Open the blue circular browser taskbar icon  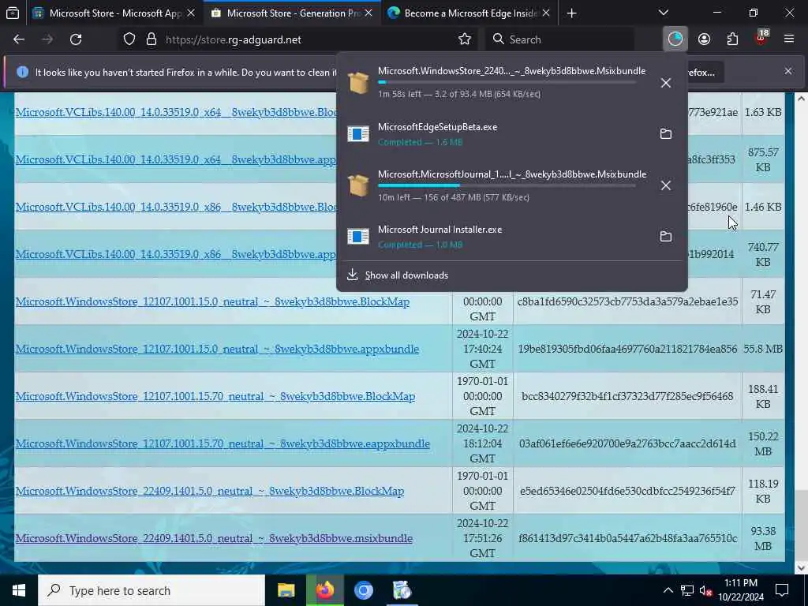coord(363,590)
